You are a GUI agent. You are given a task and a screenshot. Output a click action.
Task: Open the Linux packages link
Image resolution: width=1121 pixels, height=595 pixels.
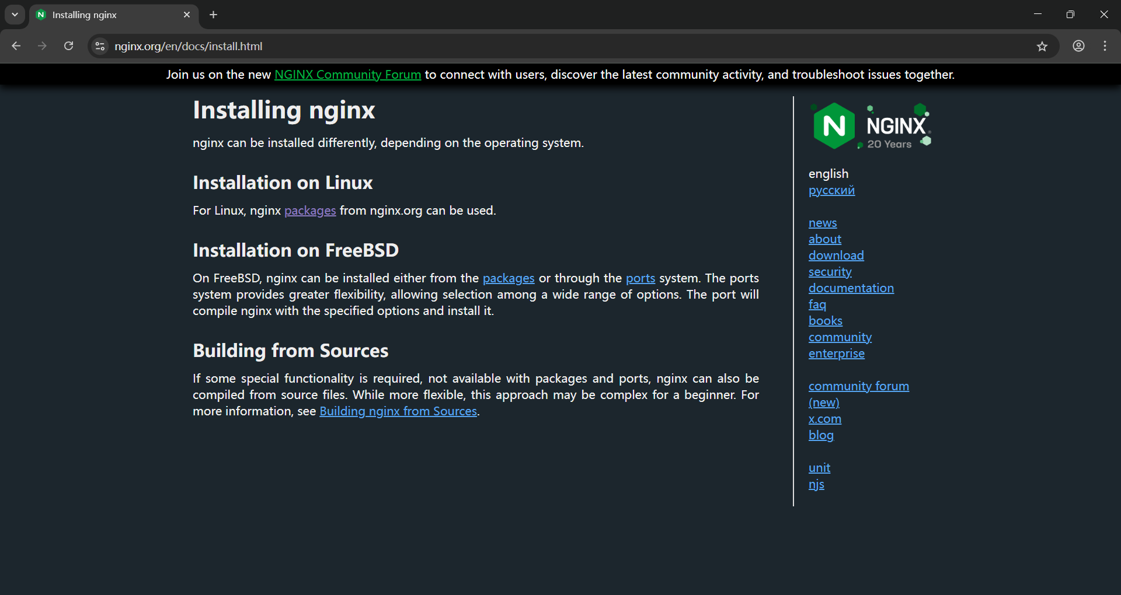[x=310, y=211]
